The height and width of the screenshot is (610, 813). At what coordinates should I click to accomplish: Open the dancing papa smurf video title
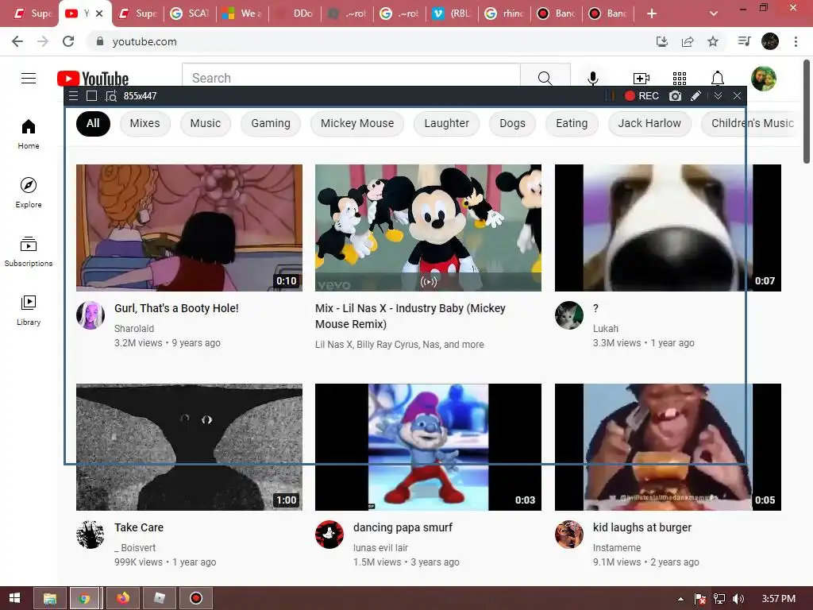403,527
